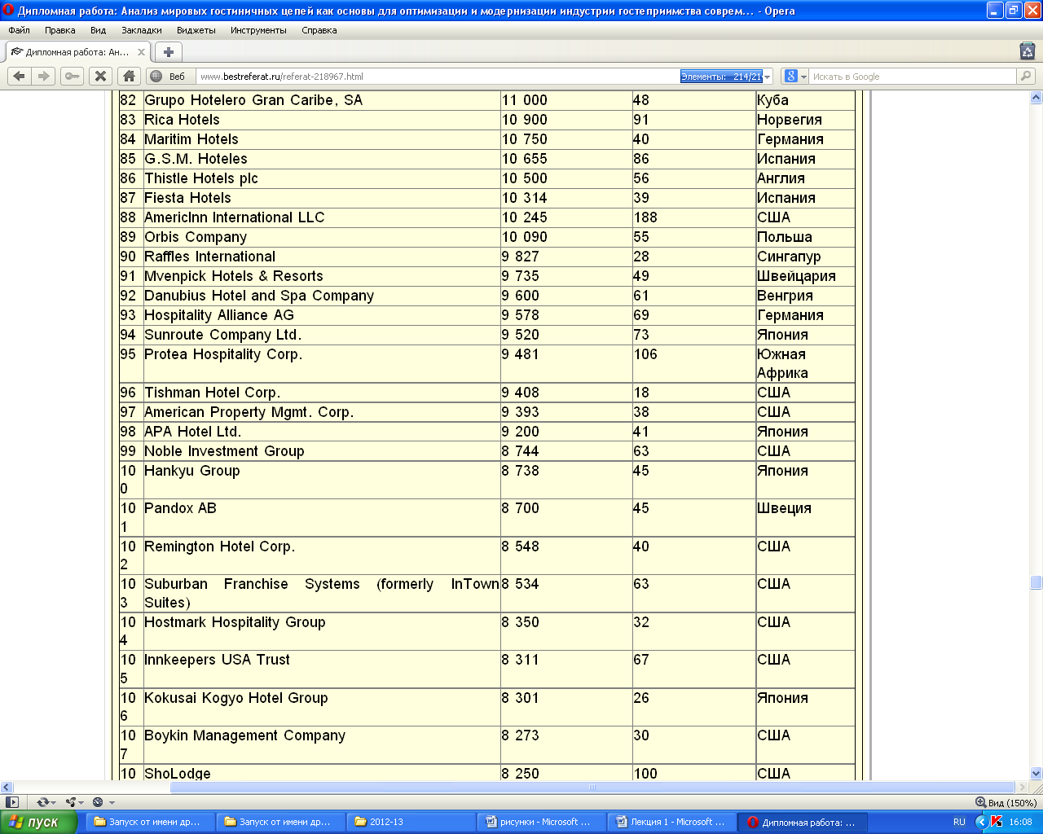Switch to рисунки - Microsoft Word taskbar item
The width and height of the screenshot is (1043, 834).
541,822
